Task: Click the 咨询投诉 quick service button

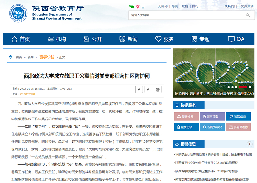Action: (x=186, y=117)
